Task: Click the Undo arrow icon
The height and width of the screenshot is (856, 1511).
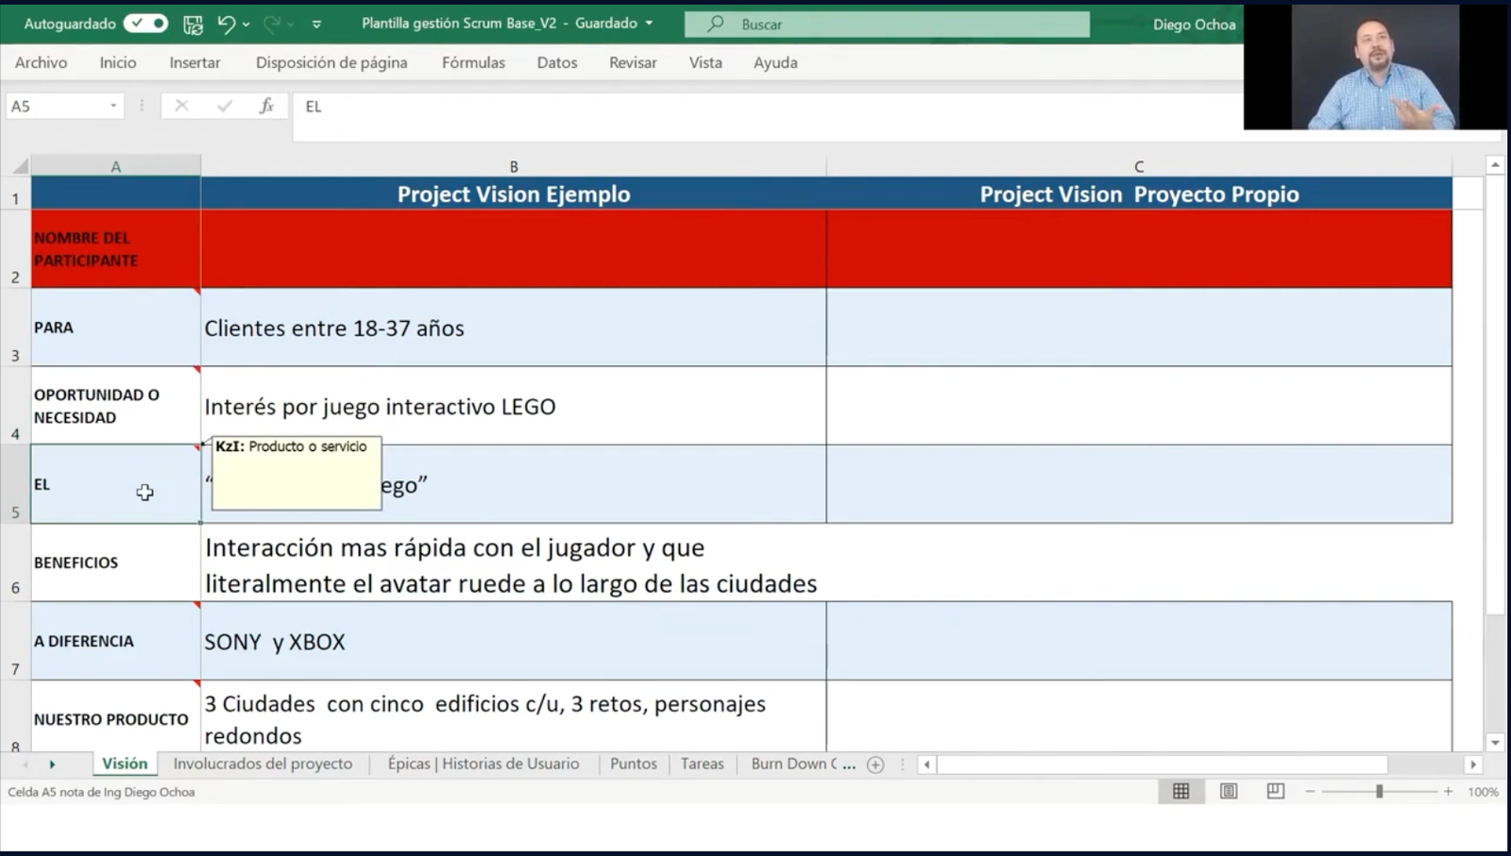Action: coord(226,25)
